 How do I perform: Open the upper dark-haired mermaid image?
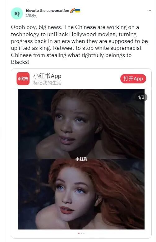(x=81, y=124)
